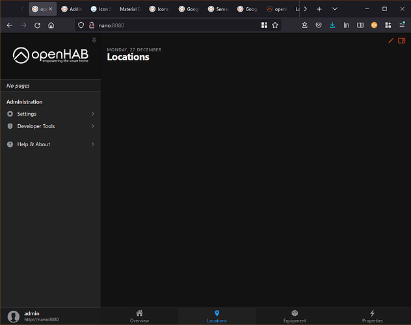Toggle the Firefox sidebar view icon

[360, 25]
